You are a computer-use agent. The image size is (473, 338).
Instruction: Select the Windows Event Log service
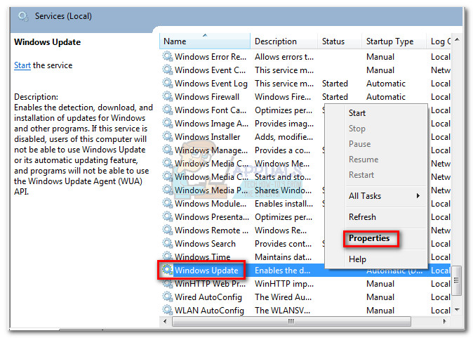(211, 84)
